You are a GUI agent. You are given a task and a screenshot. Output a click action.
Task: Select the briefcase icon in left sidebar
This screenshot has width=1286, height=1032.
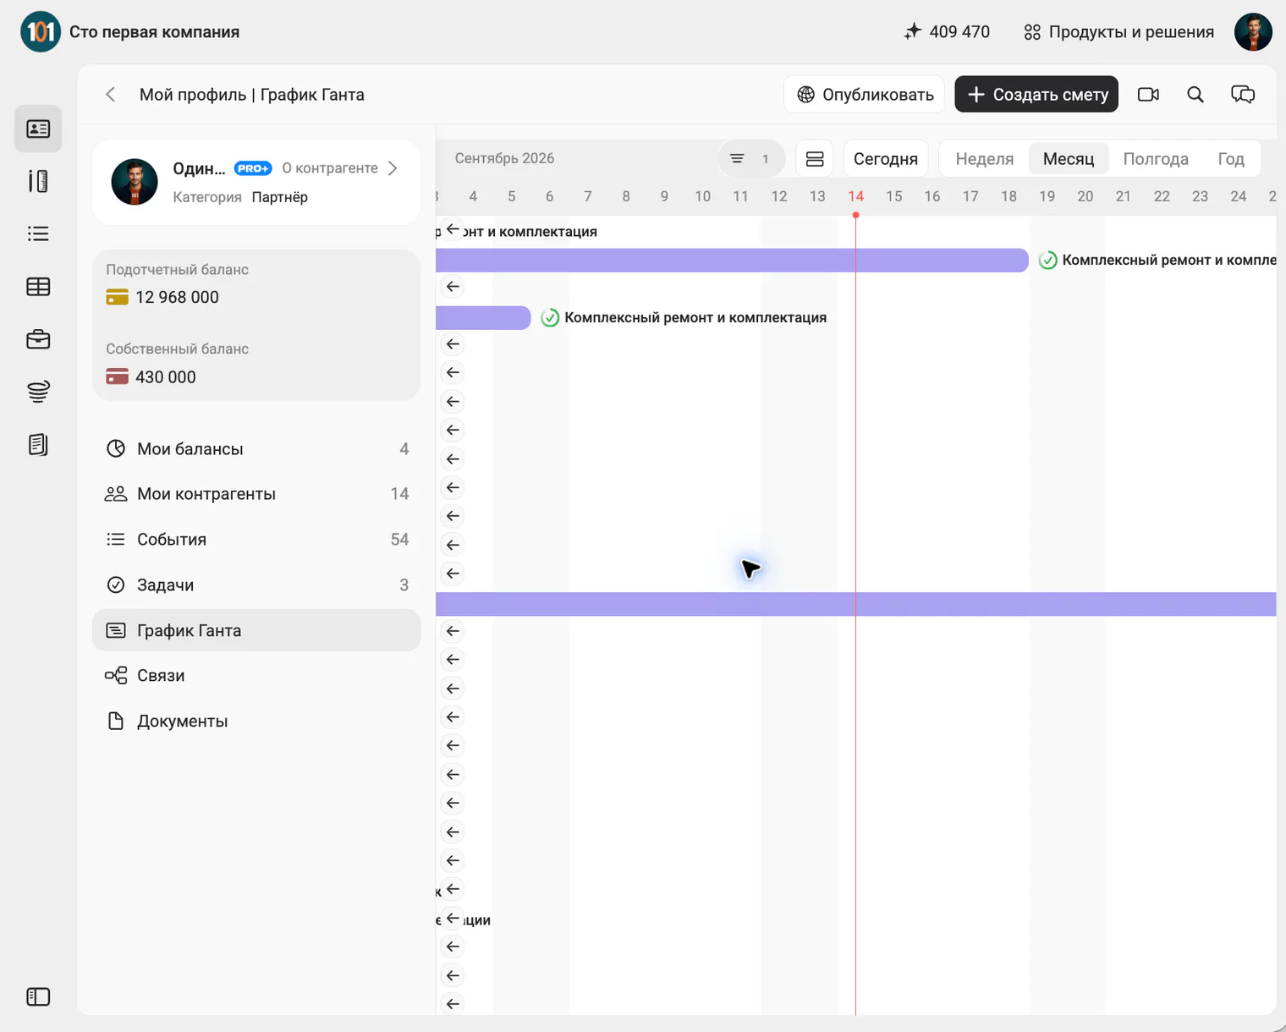[38, 339]
